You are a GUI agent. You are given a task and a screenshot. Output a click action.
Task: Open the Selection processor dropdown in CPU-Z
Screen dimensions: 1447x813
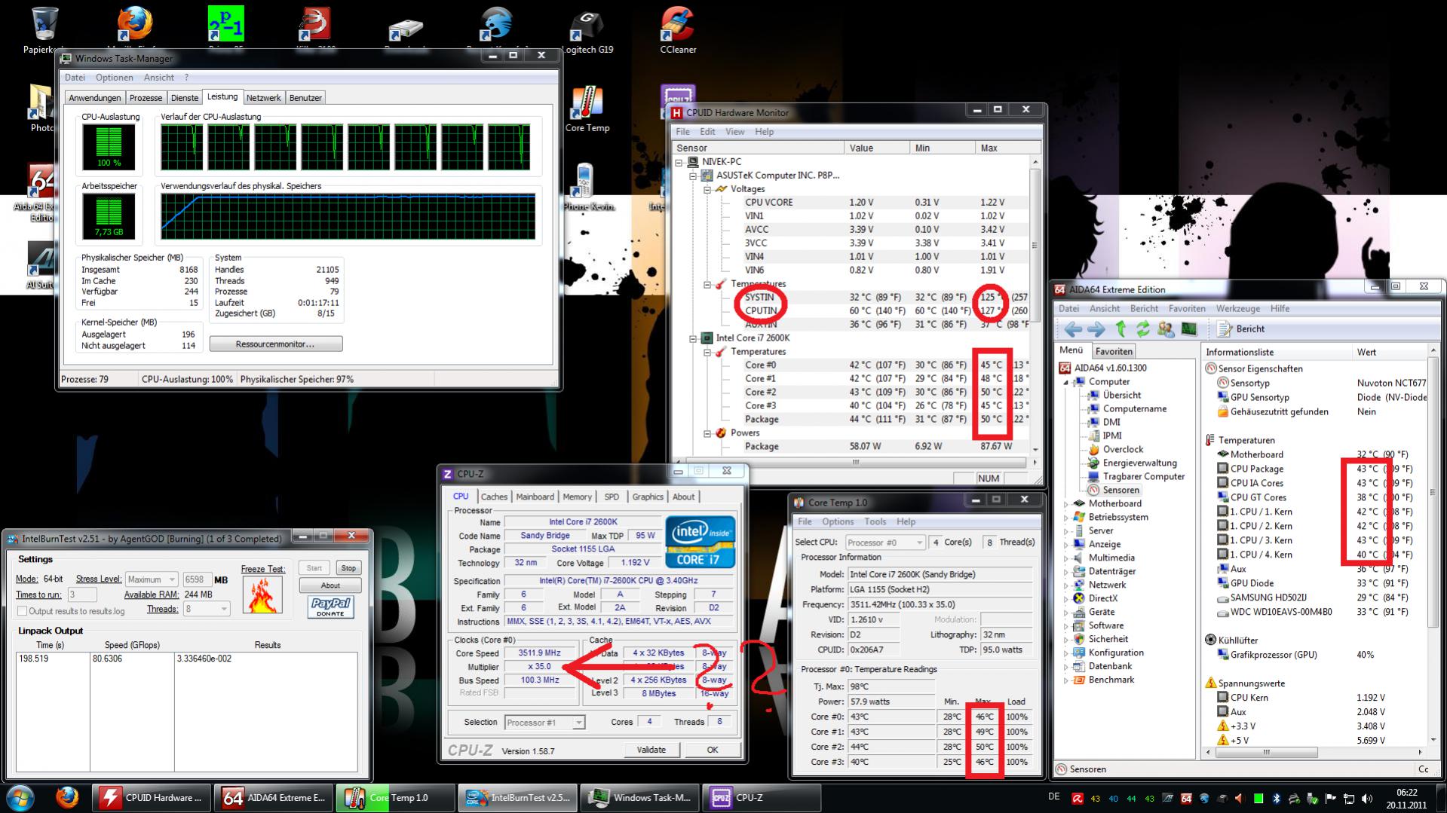pyautogui.click(x=544, y=723)
